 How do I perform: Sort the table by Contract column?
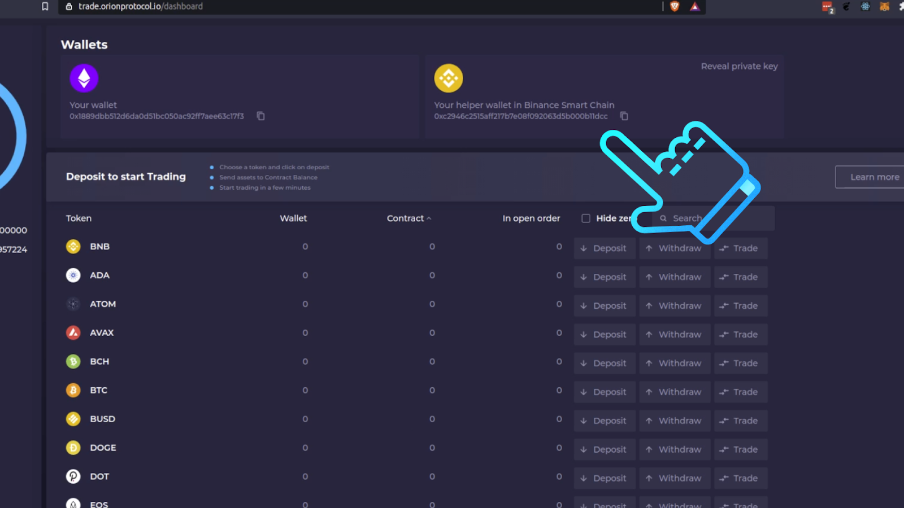409,218
